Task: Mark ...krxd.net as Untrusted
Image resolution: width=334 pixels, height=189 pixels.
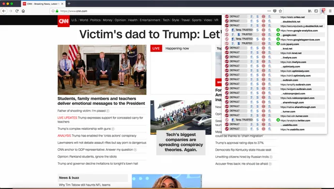Action: [x=263, y=48]
